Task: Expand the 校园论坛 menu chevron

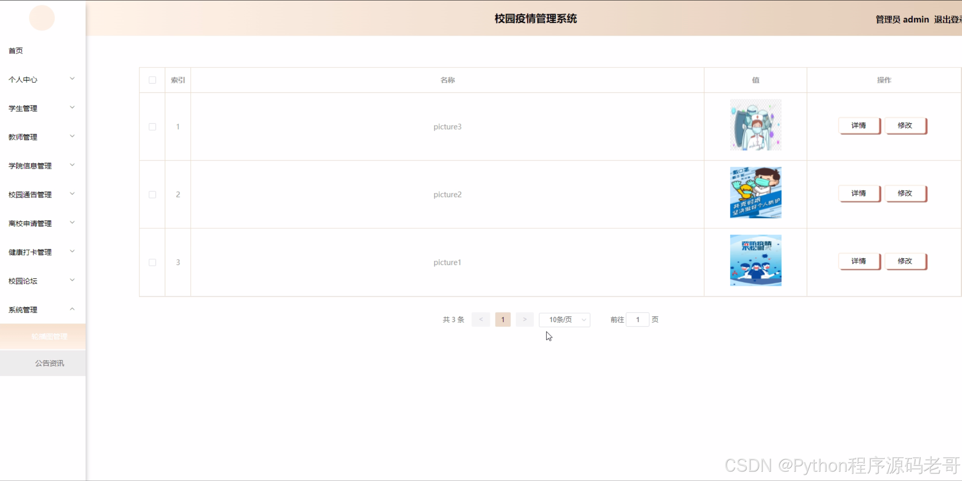Action: point(72,280)
